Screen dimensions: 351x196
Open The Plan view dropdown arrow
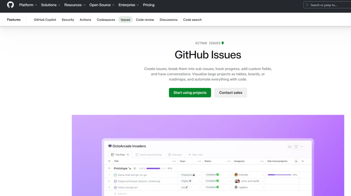click(x=128, y=155)
